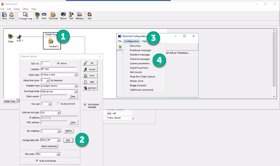This screenshot has height=166, width=280.
Task: Choose Badge List print menu entry
Action: pos(138,85)
